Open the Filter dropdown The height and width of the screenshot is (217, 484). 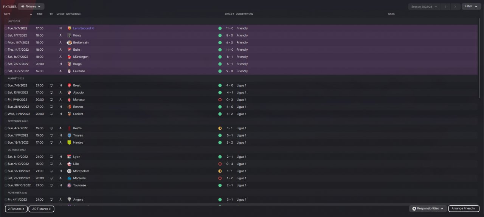[x=471, y=6]
